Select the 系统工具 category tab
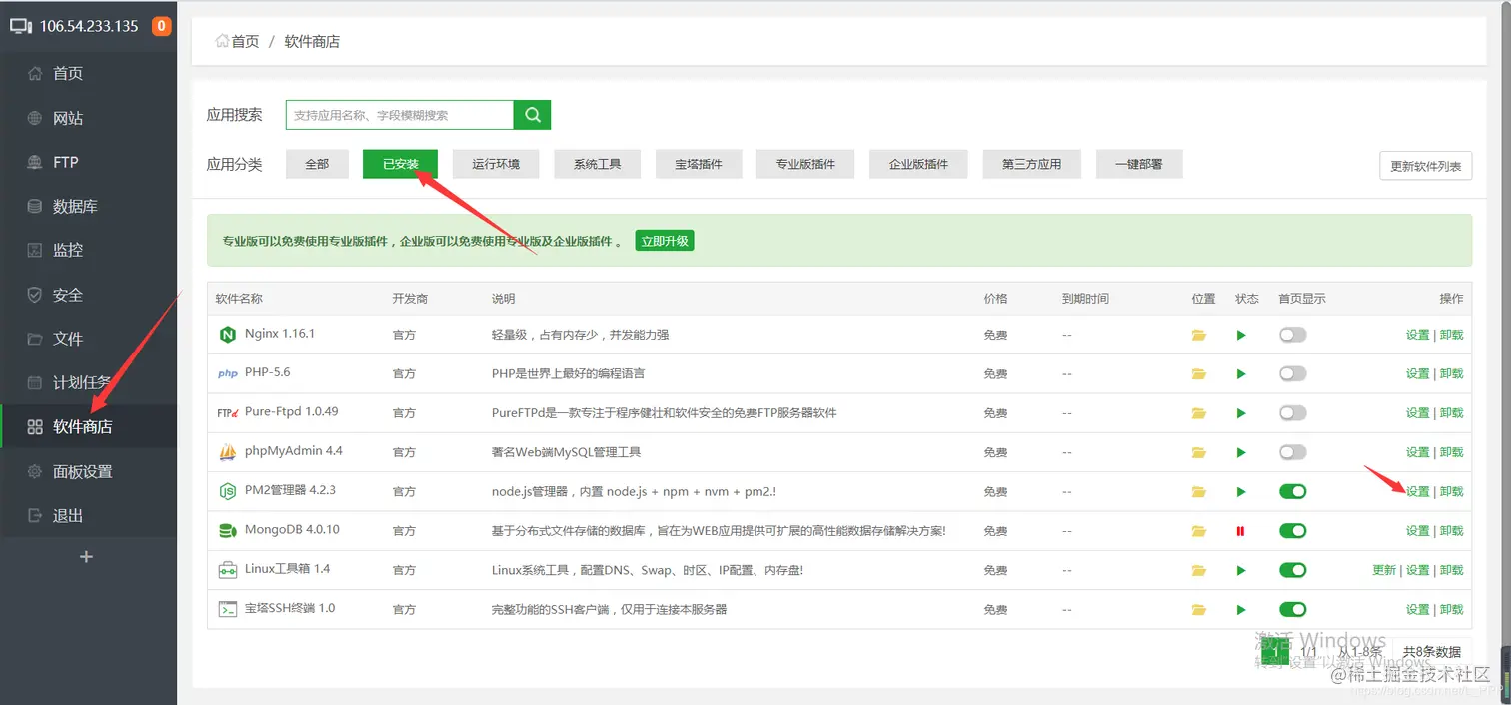The height and width of the screenshot is (705, 1511). [597, 164]
